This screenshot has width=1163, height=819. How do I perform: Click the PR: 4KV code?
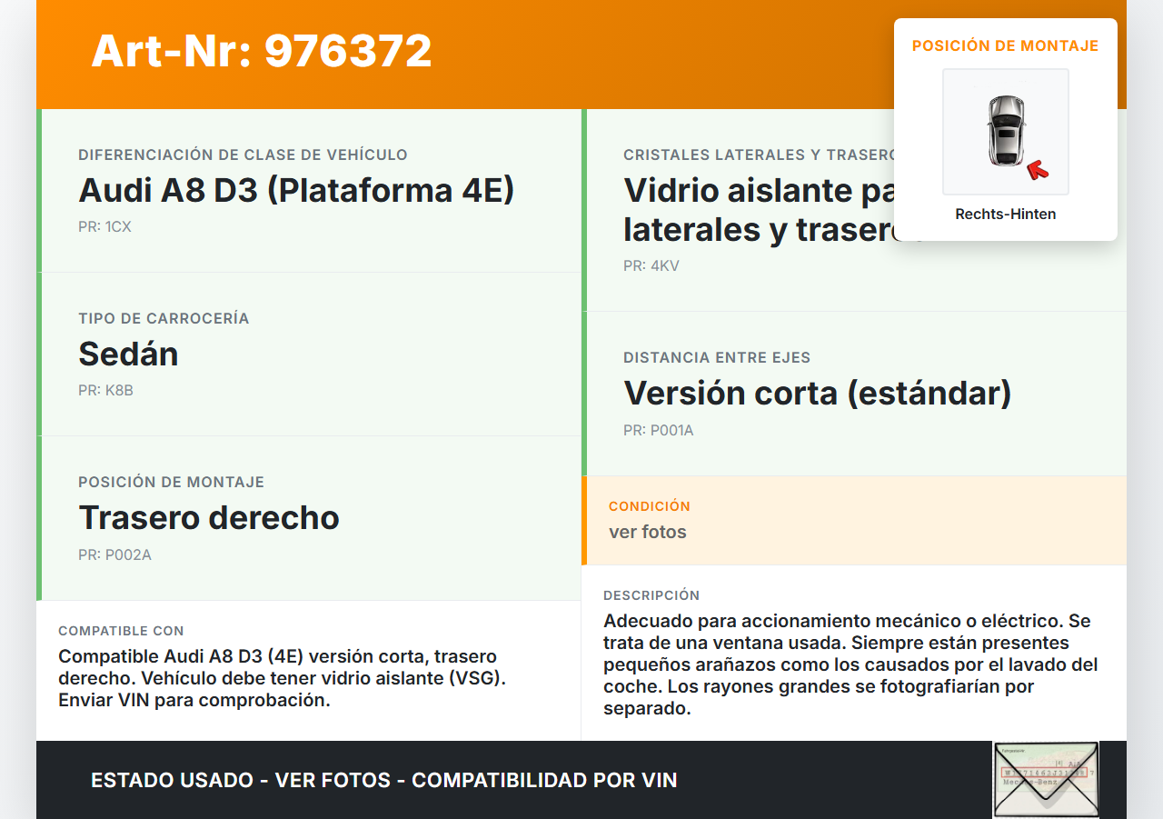tap(651, 266)
